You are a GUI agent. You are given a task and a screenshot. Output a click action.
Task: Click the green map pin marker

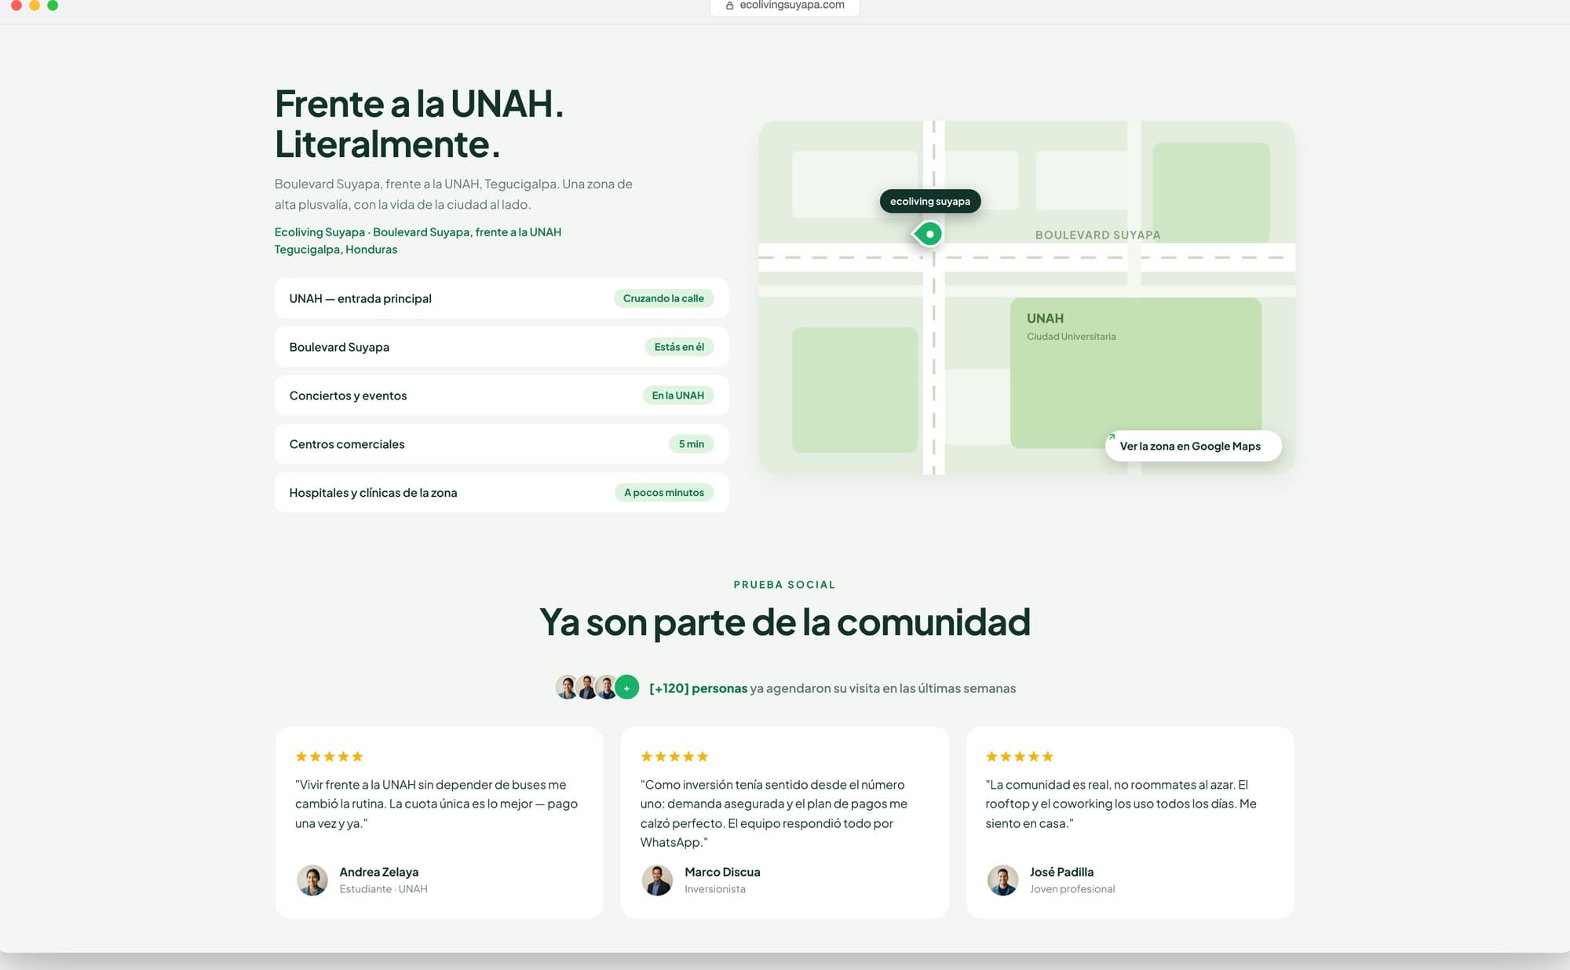pyautogui.click(x=929, y=234)
